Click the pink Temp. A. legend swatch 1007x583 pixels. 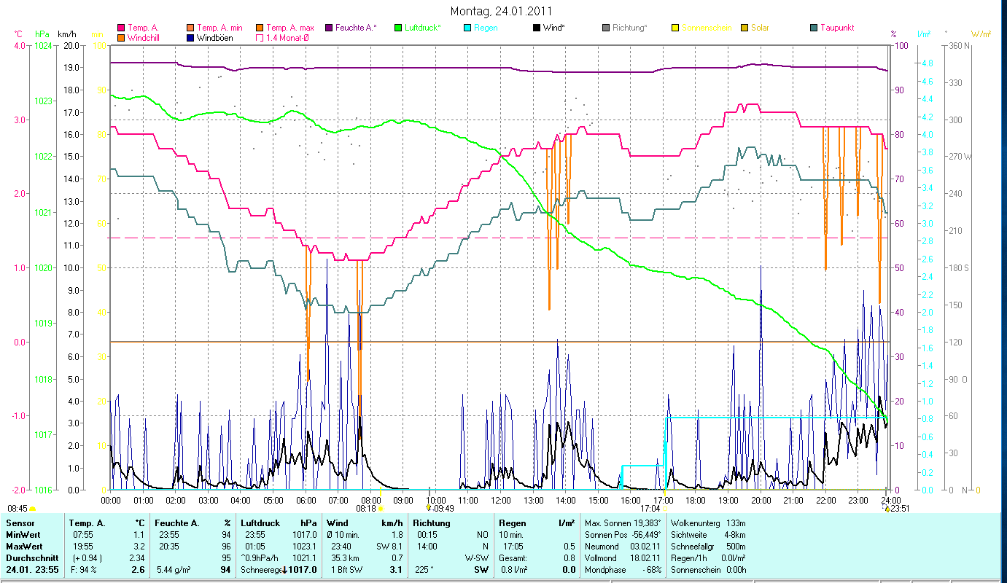pyautogui.click(x=121, y=28)
